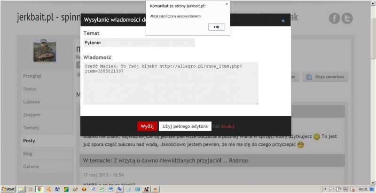Switch to the Blog sidebar tab
Image resolution: width=376 pixels, height=193 pixels.
point(28,154)
